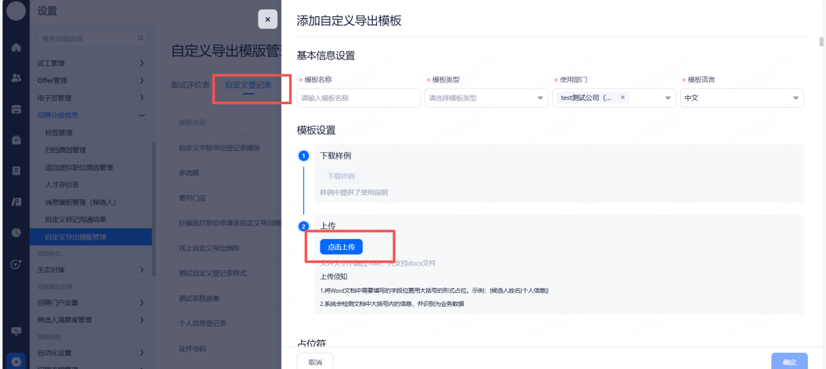Close the add template panel with X
The height and width of the screenshot is (369, 826).
267,19
